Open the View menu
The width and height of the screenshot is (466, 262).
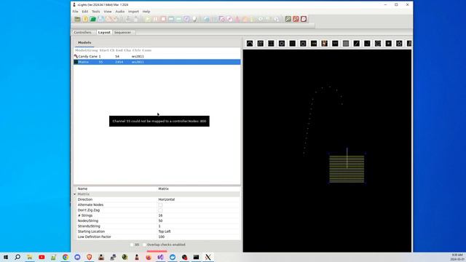pos(108,12)
